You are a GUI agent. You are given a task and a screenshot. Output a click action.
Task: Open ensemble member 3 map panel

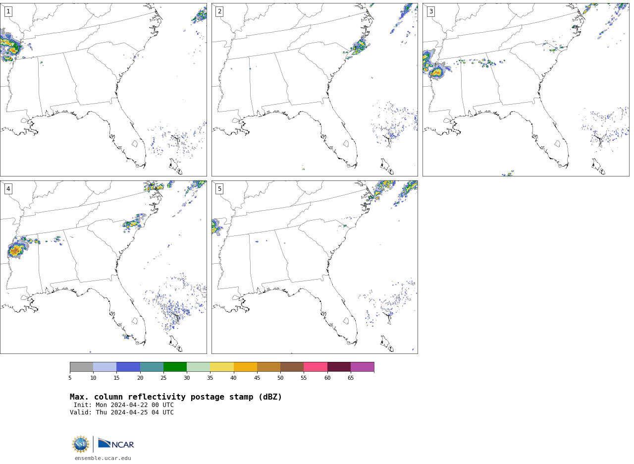pyautogui.click(x=526, y=90)
